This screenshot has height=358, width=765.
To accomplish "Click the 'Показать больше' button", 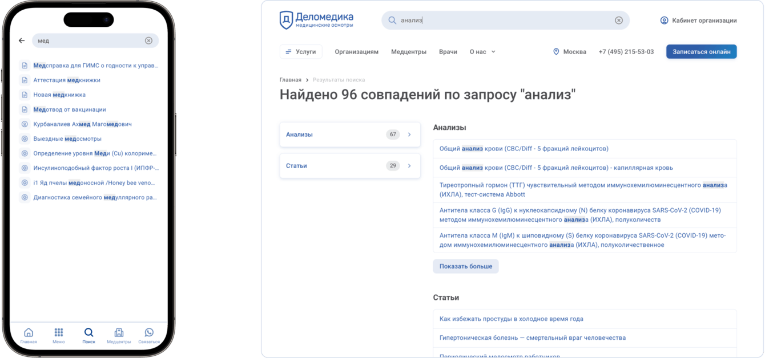I will point(466,266).
